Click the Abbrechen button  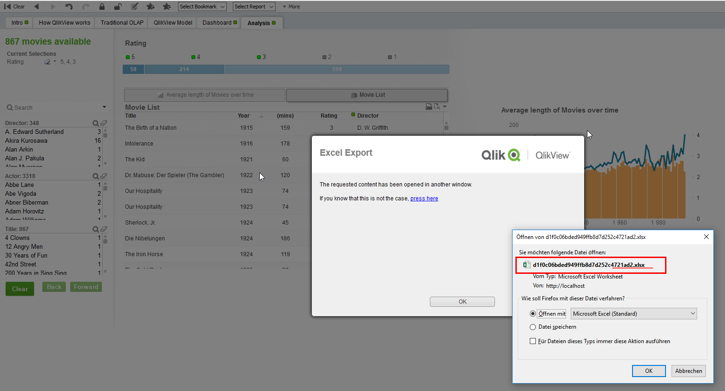pyautogui.click(x=689, y=371)
